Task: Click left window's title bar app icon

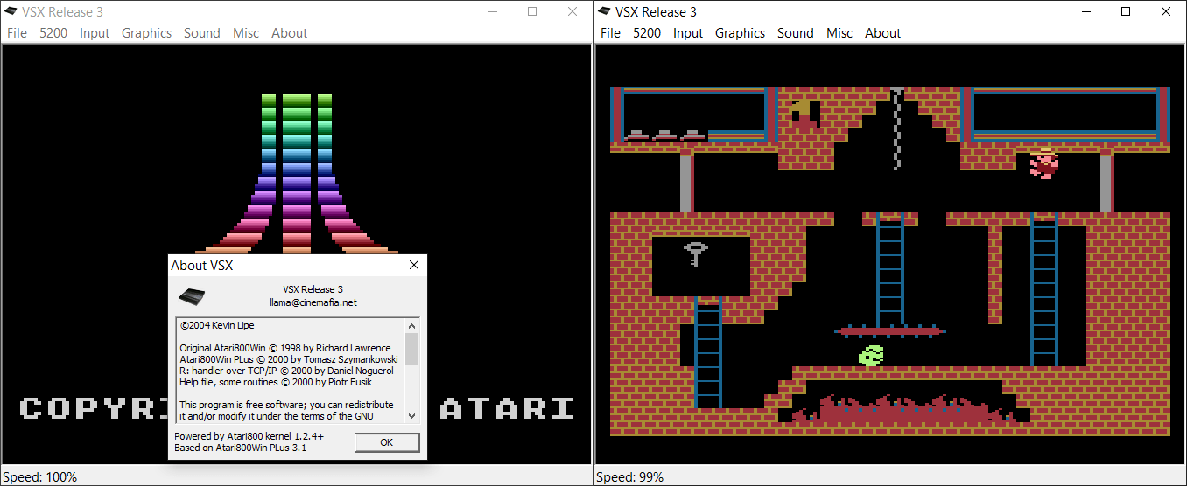Action: point(11,11)
